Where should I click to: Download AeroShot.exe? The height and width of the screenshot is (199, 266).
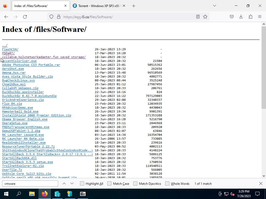13,69
